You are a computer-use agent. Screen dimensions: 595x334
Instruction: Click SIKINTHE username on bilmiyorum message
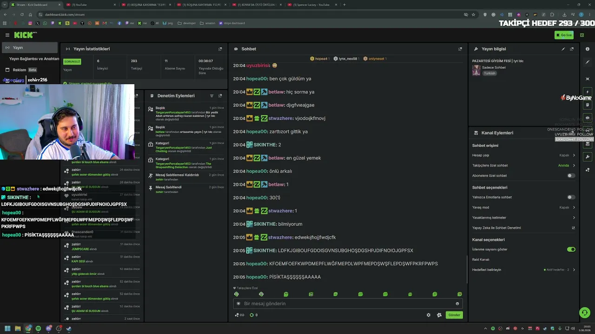(x=265, y=224)
